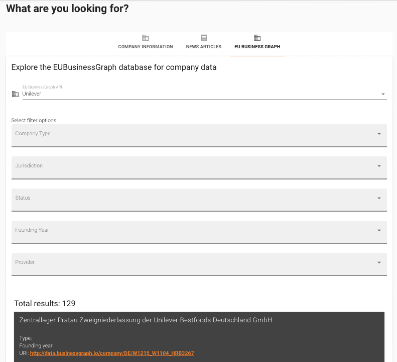Open the data.businessgraph.io company URI link
This screenshot has height=362, width=397.
[x=112, y=353]
